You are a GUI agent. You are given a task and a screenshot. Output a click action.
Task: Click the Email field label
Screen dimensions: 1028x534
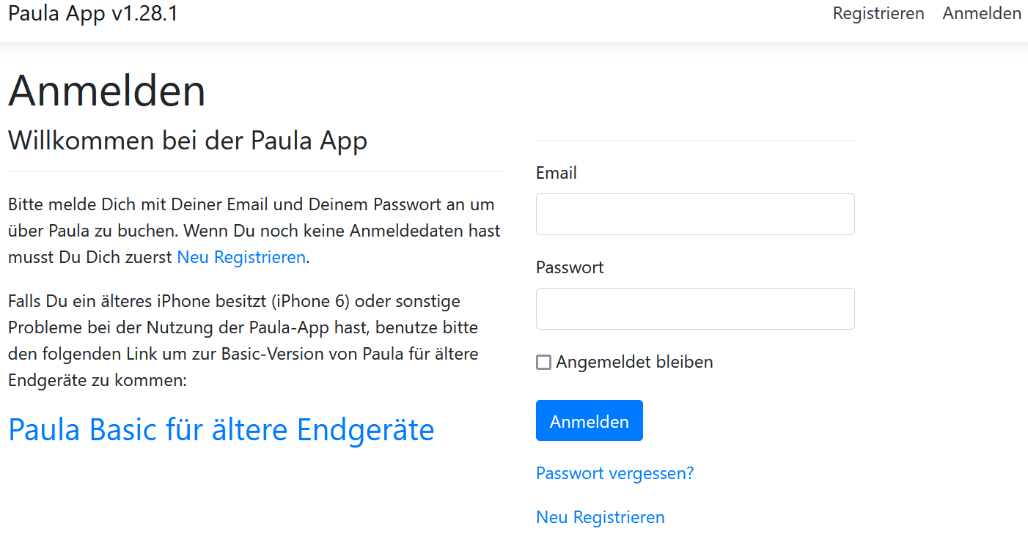(556, 173)
